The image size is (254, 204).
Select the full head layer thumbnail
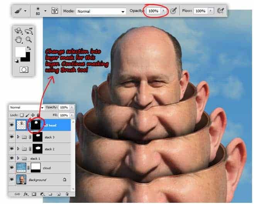pyautogui.click(x=21, y=125)
